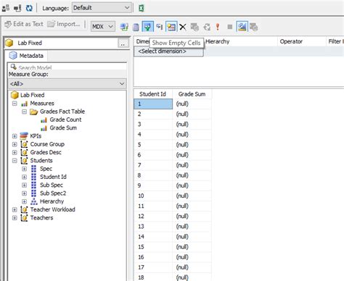
Task: Expand the Teacher Workload dimension
Action: [15, 210]
